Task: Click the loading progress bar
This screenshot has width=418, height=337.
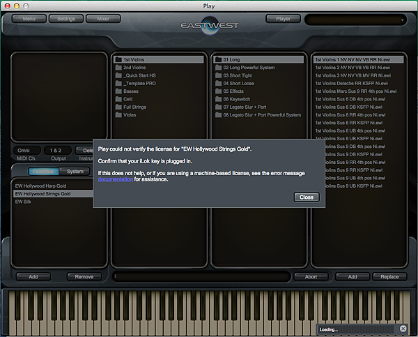Action: [x=356, y=329]
